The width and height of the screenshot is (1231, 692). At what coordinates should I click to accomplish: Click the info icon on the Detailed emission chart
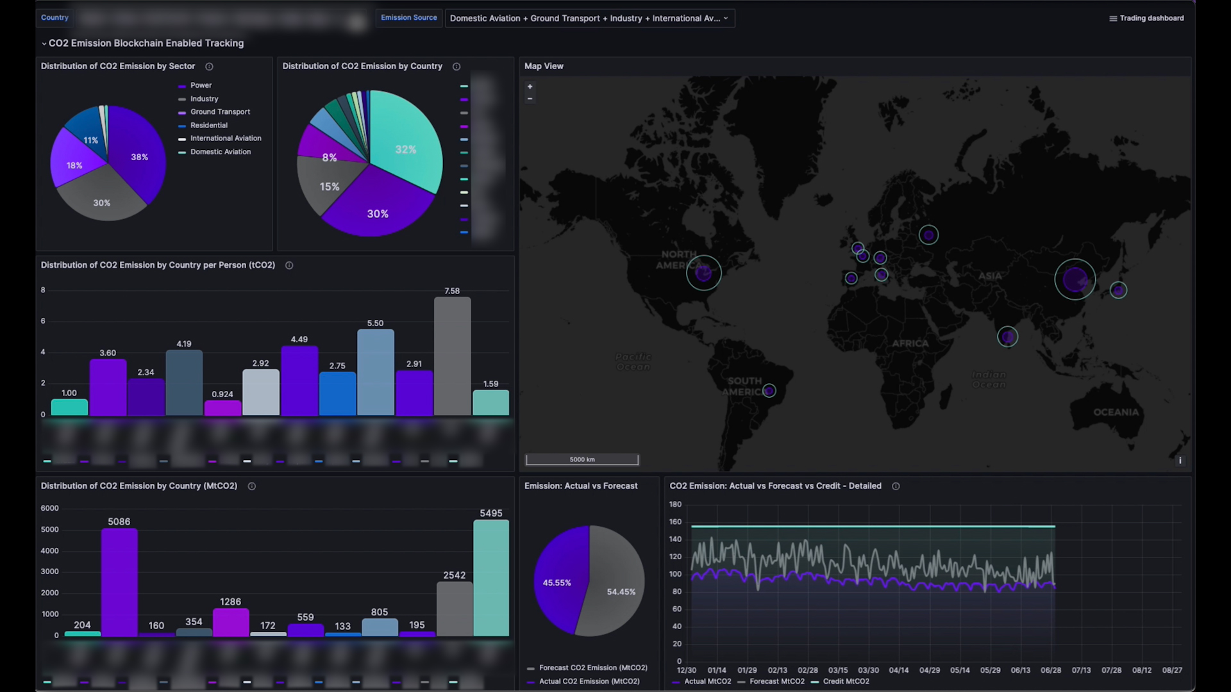pyautogui.click(x=896, y=486)
